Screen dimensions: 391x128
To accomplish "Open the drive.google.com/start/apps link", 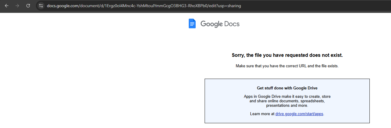I will pos(299,114).
